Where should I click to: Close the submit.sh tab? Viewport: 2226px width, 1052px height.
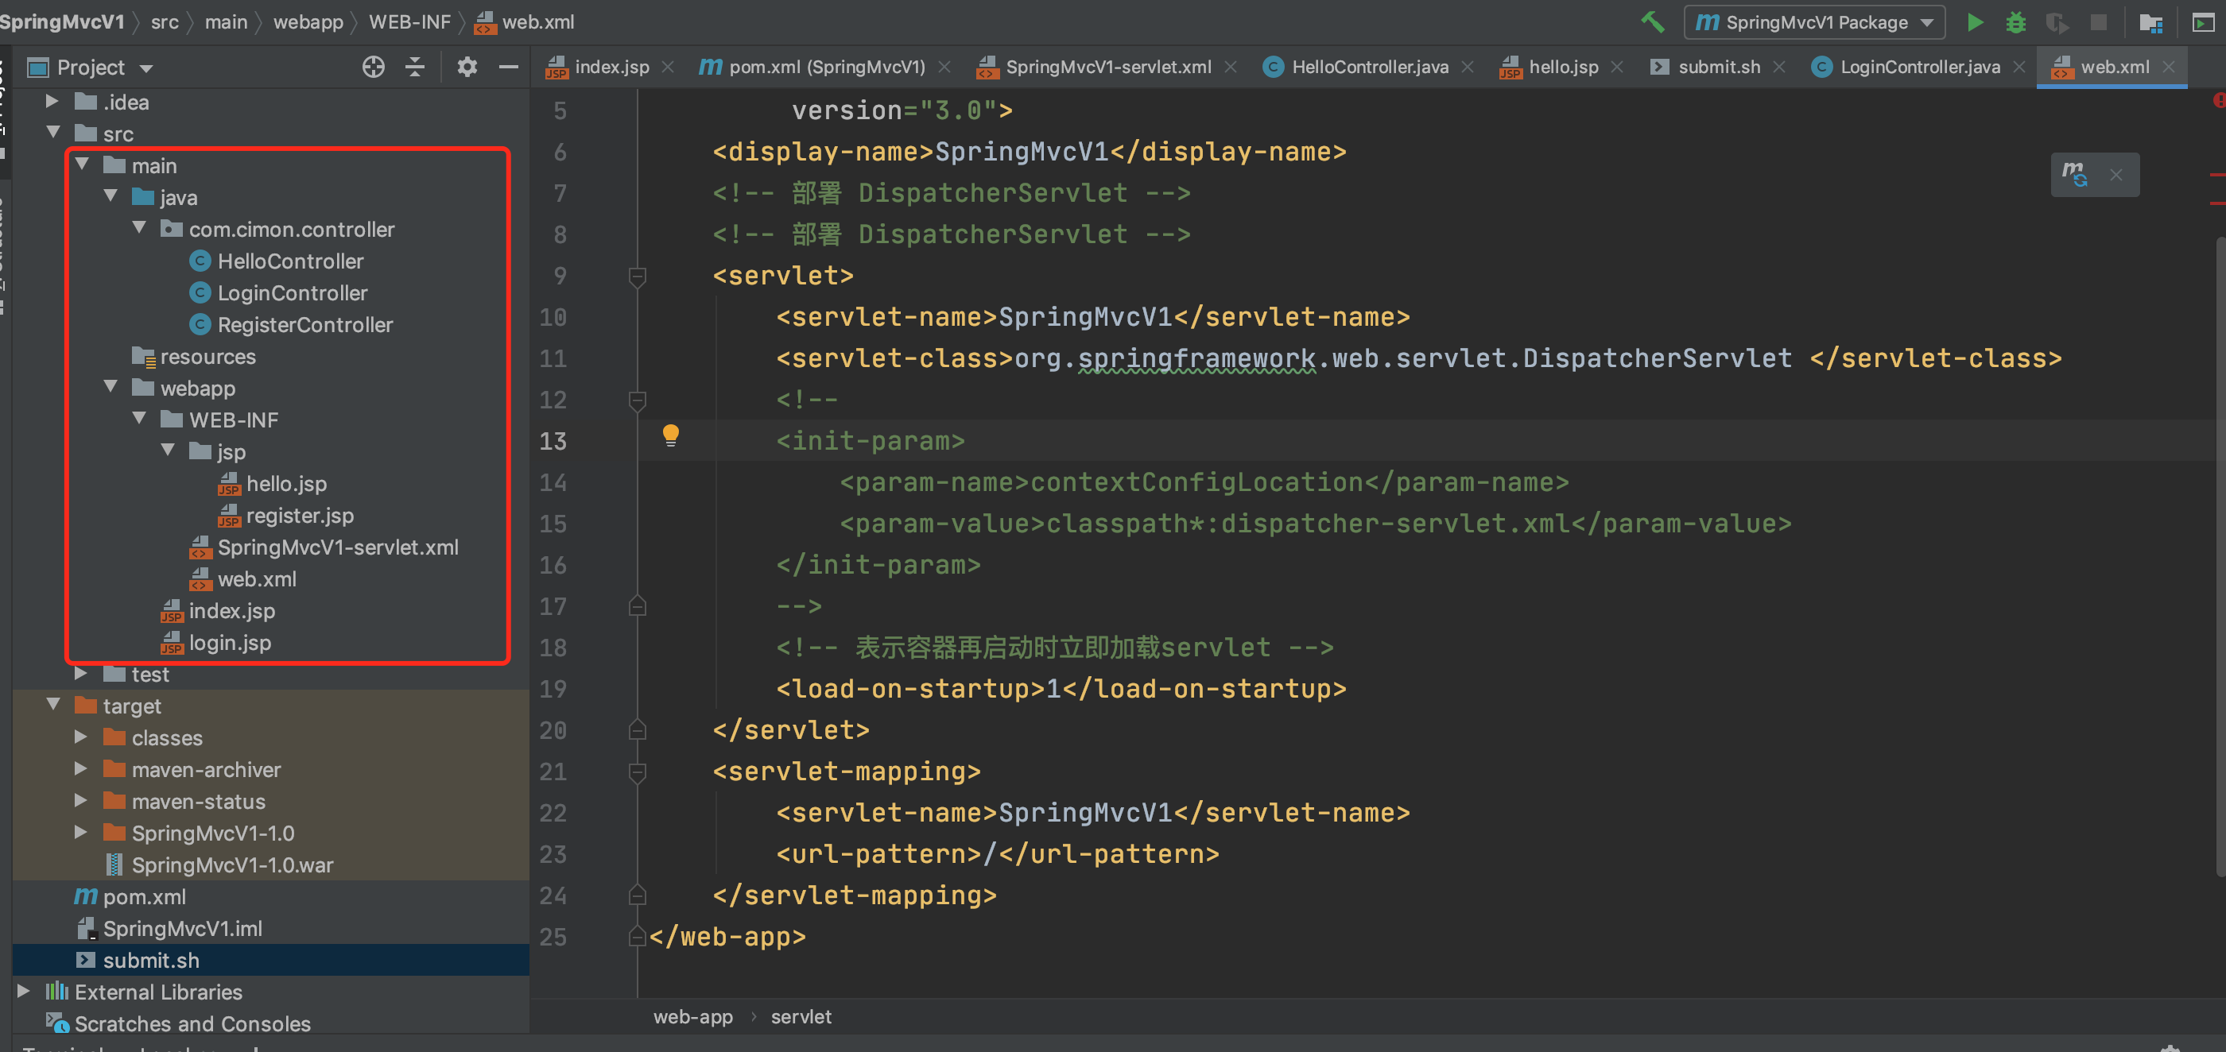1779,68
